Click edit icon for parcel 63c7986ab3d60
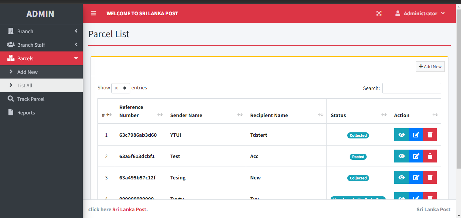 pos(416,135)
